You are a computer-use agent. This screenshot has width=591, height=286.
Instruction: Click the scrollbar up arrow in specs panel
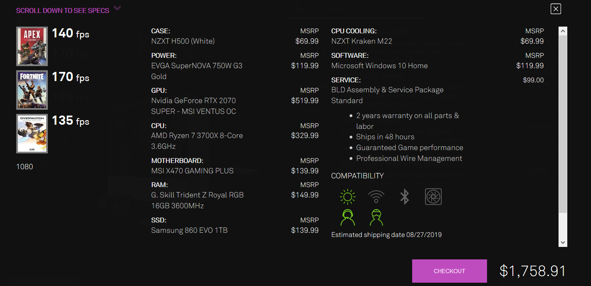pyautogui.click(x=563, y=31)
